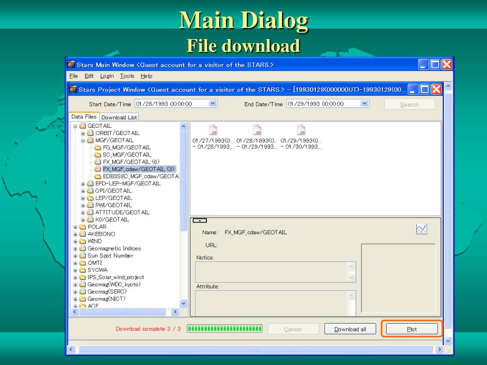Click the Search button

409,105
